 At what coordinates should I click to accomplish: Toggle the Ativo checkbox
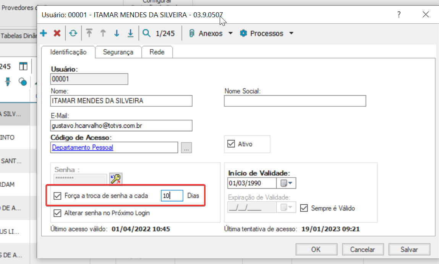pyautogui.click(x=231, y=144)
